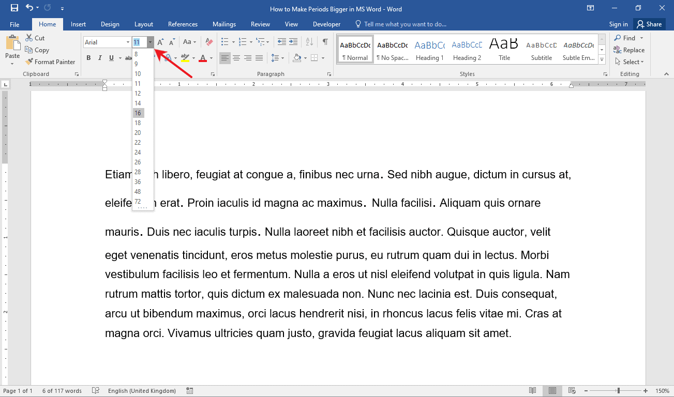This screenshot has height=397, width=674.
Task: Center align the paragraph
Action: tap(236, 57)
